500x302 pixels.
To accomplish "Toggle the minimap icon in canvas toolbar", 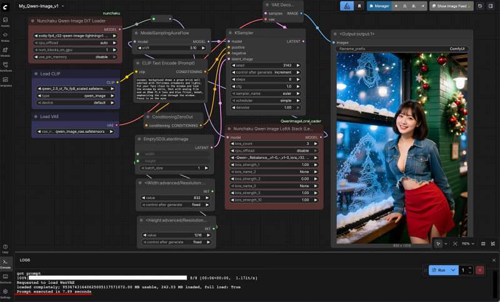I will (x=483, y=243).
